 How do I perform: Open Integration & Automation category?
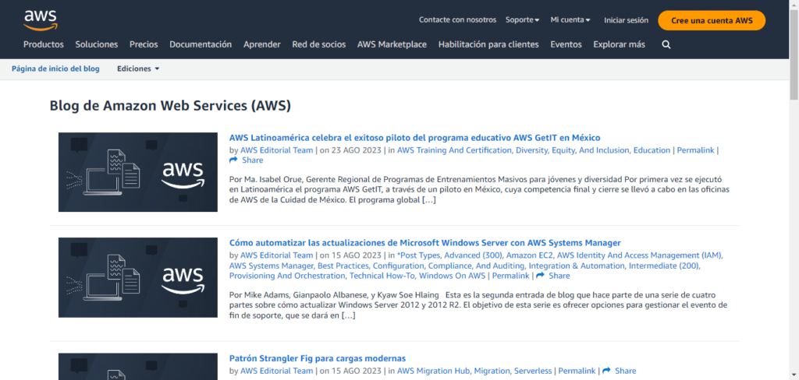(x=577, y=266)
